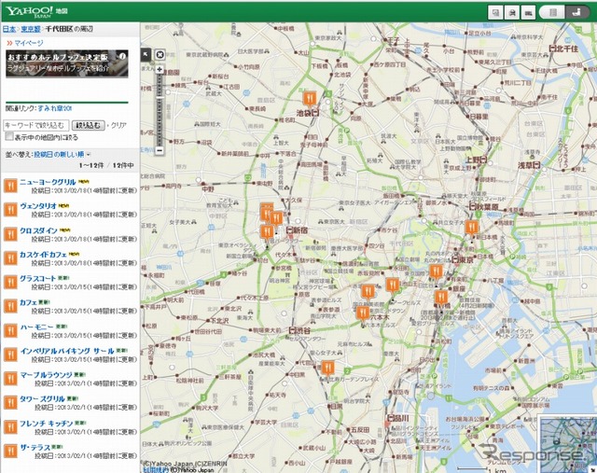Click the fork icon beside マーブルラウンジ
Image resolution: width=597 pixels, height=473 pixels.
(x=10, y=379)
